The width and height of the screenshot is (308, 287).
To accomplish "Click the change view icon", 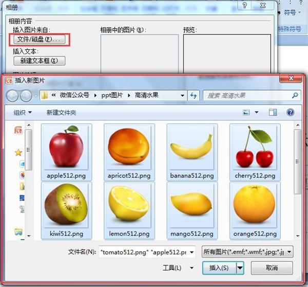I will 246,113.
